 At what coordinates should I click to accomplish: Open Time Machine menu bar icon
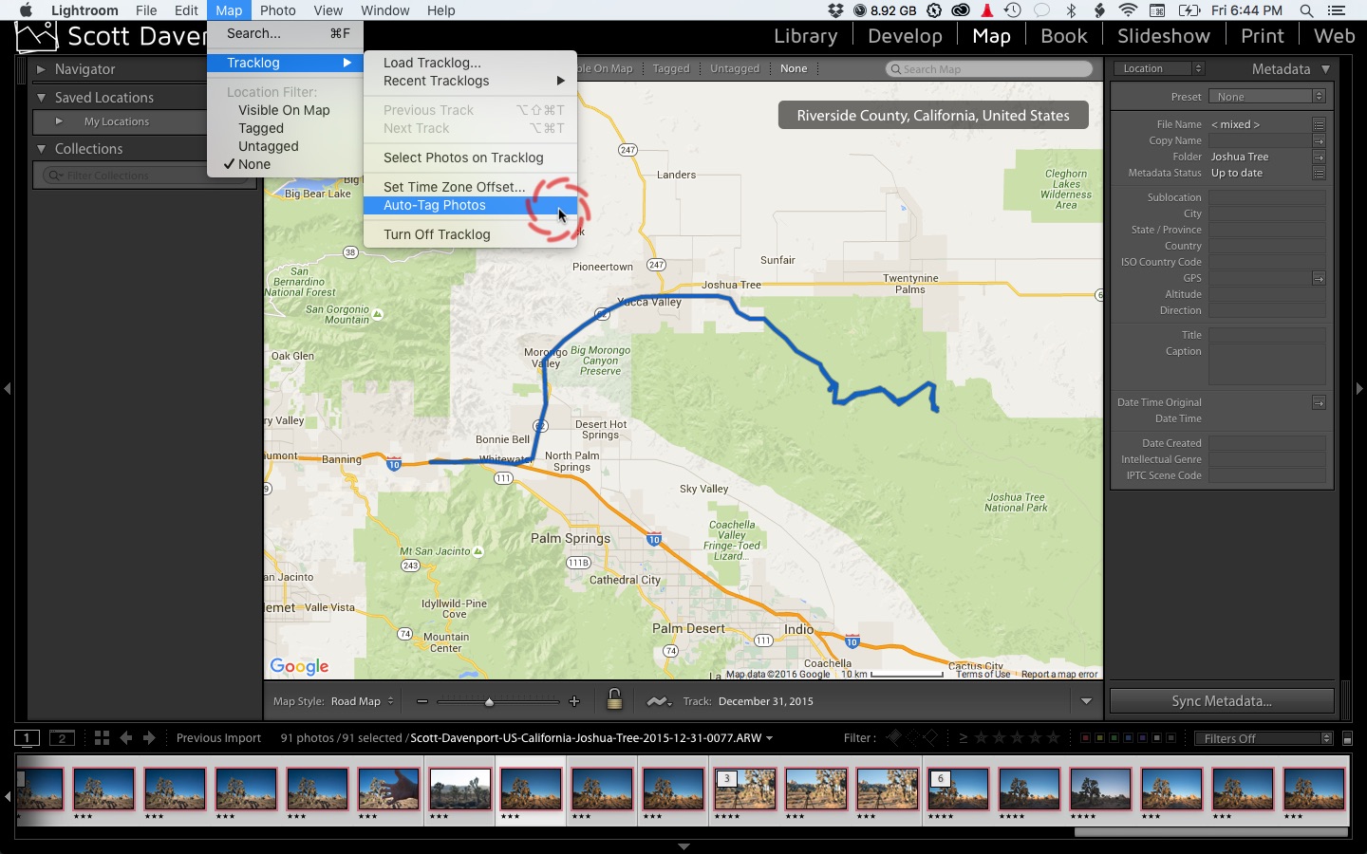coord(1013,10)
